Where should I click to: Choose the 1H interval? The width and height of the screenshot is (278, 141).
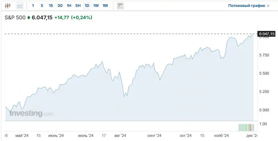pos(69,6)
